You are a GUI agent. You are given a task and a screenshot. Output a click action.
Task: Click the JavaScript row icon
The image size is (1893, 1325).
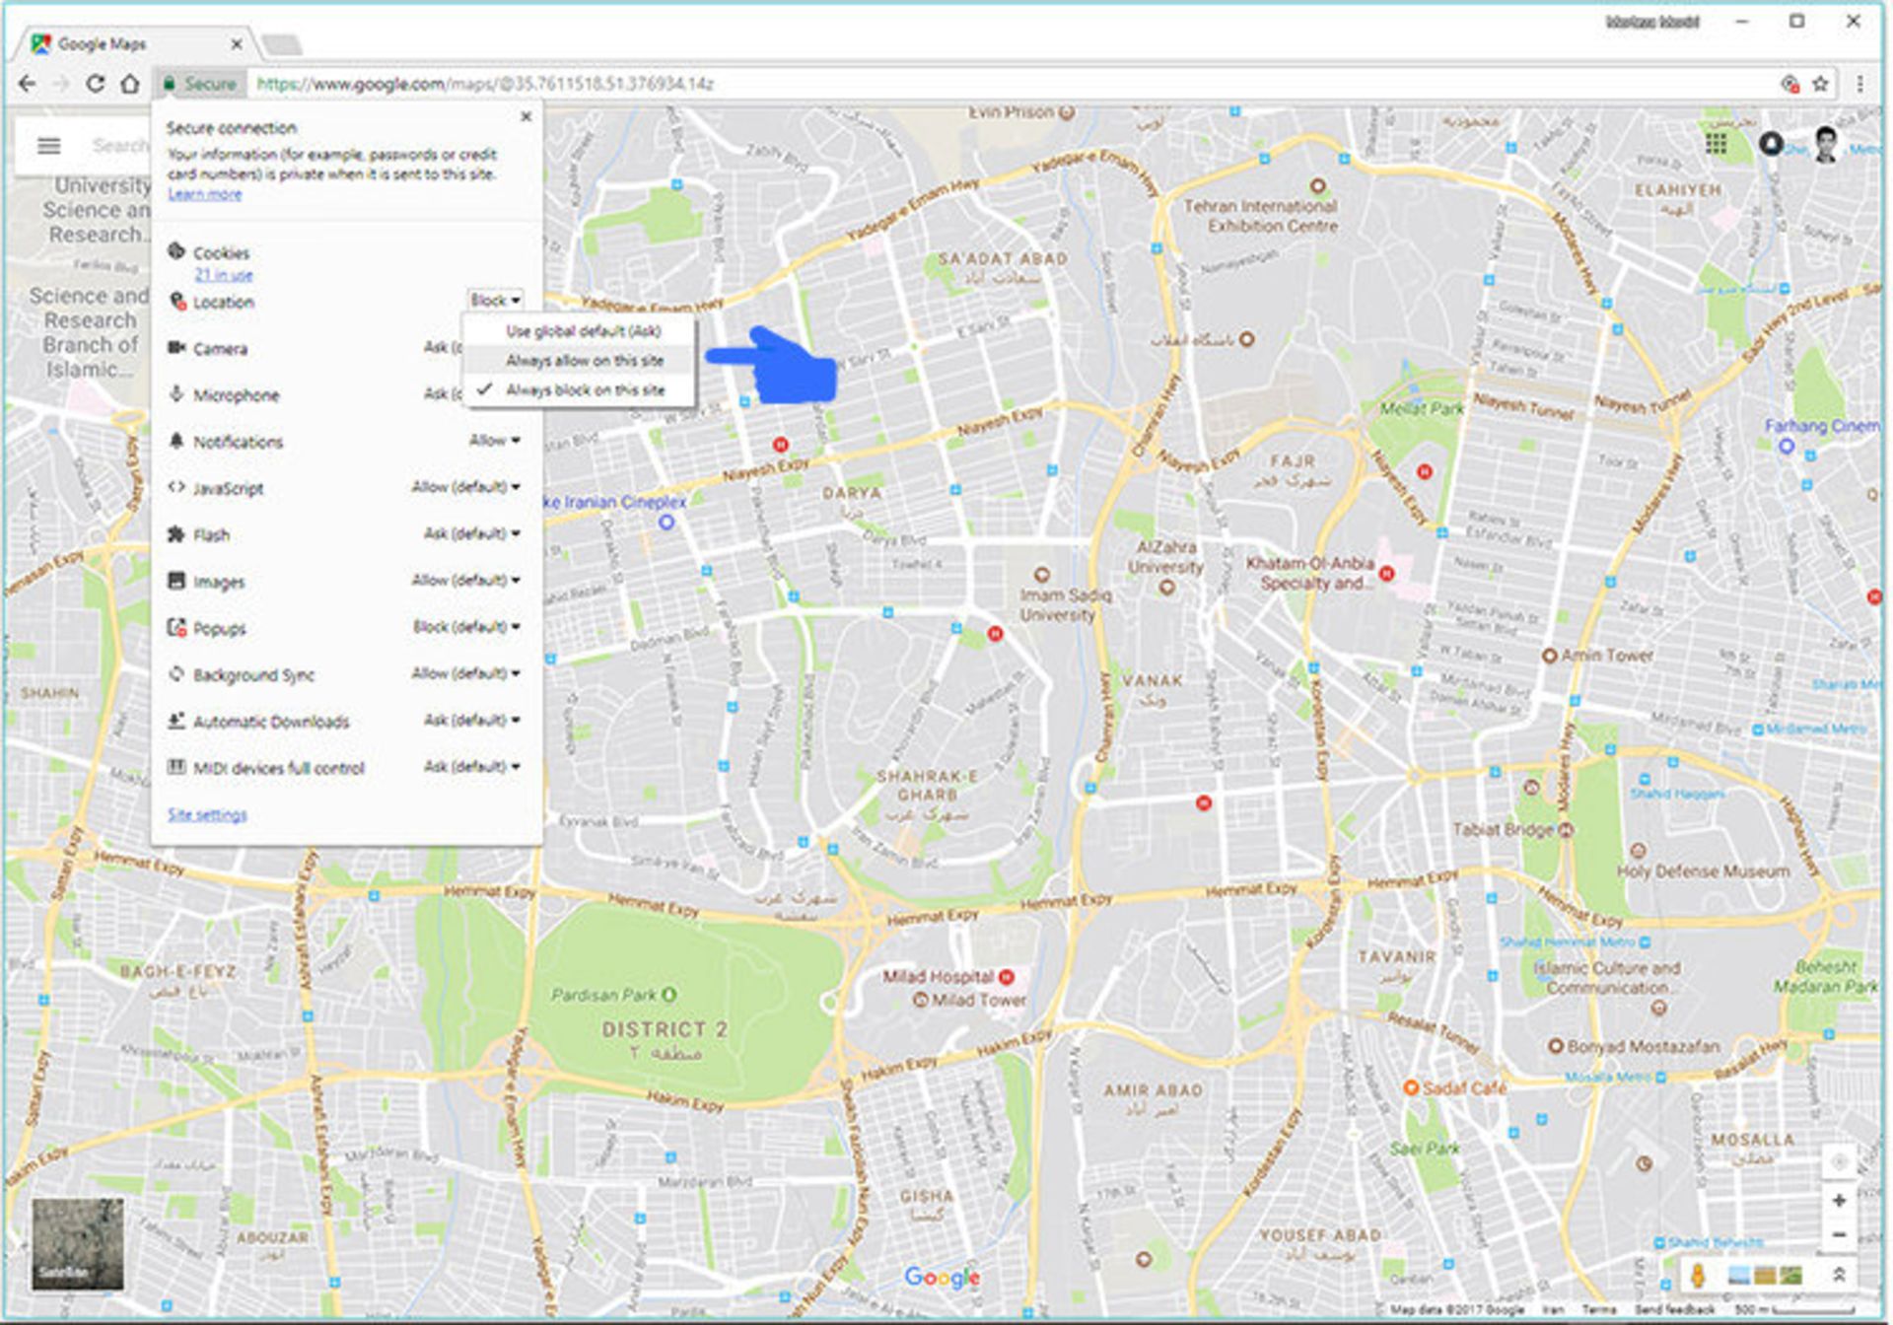[176, 486]
